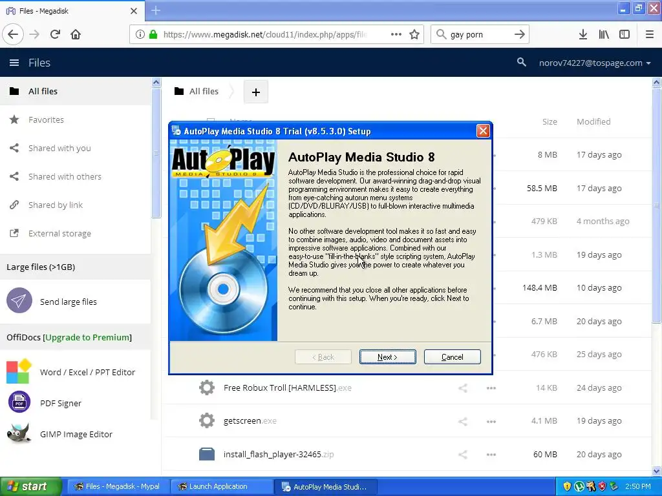Select All files in the sidebar
This screenshot has height=496, width=662.
[76, 91]
